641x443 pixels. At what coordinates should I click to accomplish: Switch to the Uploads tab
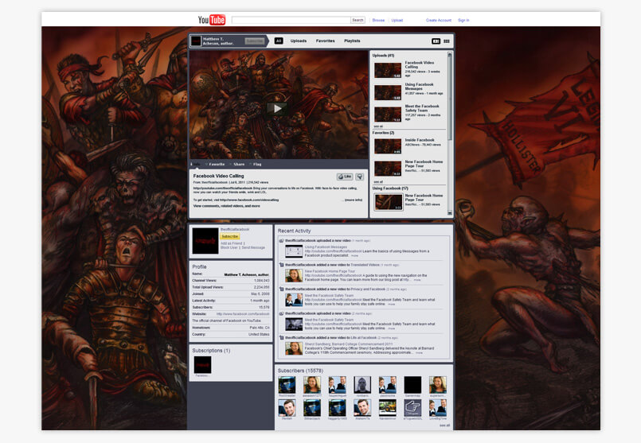pyautogui.click(x=299, y=41)
